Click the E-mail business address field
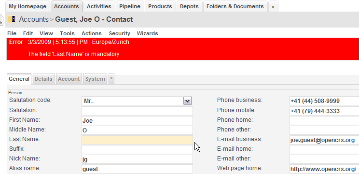 pos(324,140)
